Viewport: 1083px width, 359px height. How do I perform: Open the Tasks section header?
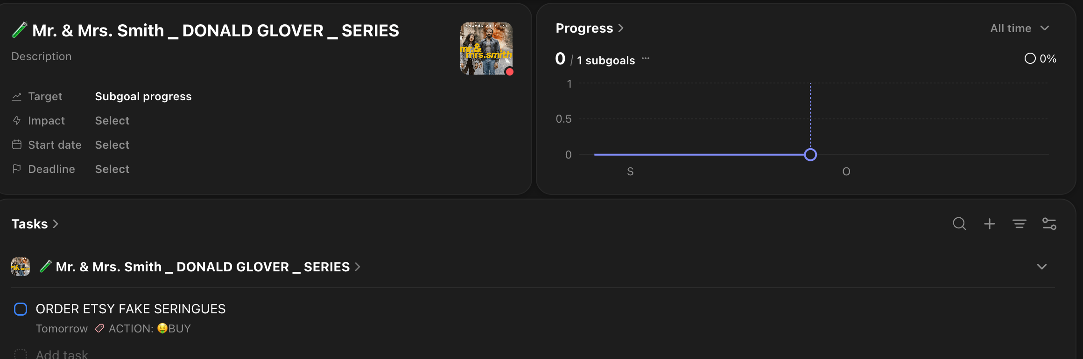click(x=35, y=224)
